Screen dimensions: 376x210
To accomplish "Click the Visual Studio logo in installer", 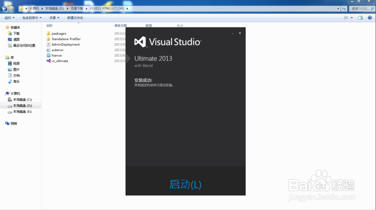I will coord(168,42).
